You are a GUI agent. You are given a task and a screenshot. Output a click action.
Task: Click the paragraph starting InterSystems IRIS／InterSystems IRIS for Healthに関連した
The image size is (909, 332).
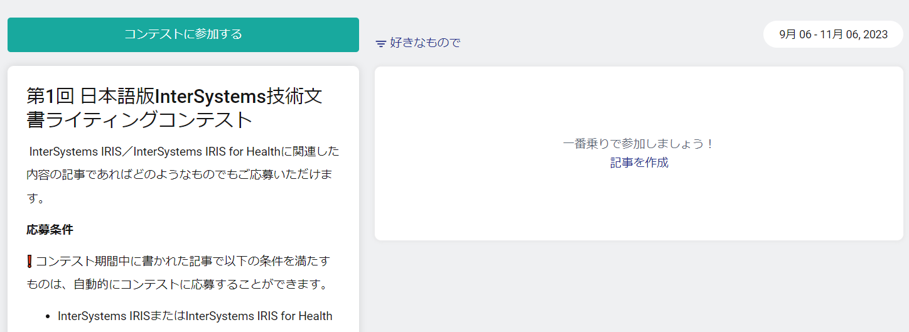pos(183,175)
